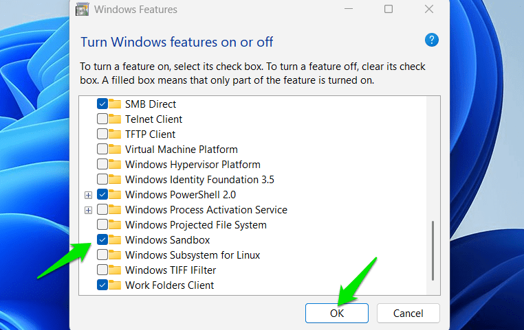The width and height of the screenshot is (524, 330).
Task: Click the Cancel button
Action: pos(408,314)
